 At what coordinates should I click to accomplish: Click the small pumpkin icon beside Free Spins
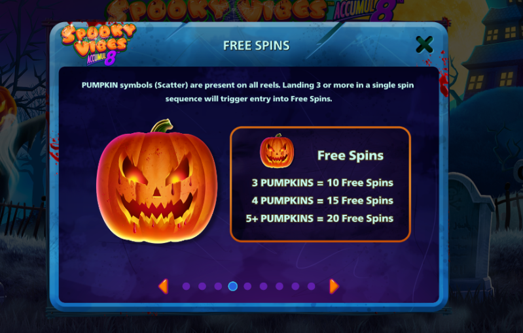[277, 151]
